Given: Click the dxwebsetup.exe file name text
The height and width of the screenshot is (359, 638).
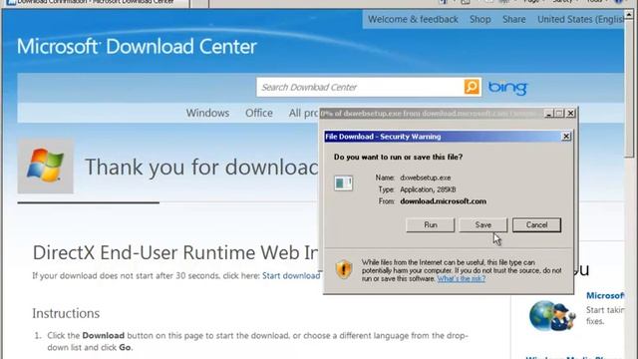Looking at the screenshot, I should tap(426, 178).
